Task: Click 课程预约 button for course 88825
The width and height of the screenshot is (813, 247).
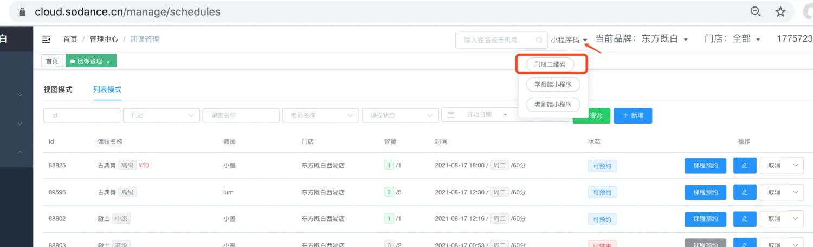Action: [706, 166]
